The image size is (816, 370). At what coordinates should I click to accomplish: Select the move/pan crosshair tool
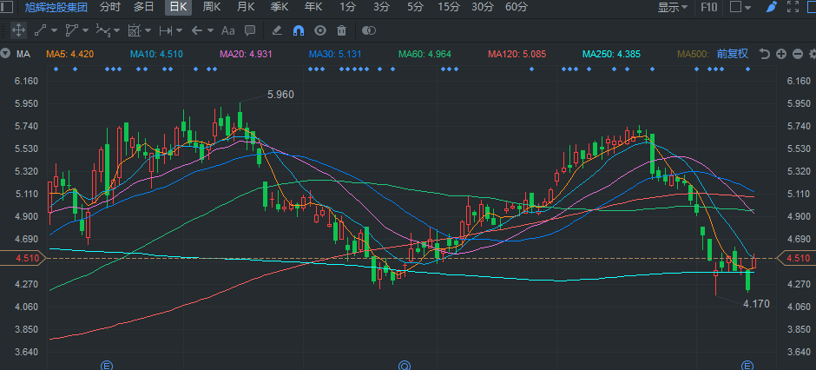pos(18,30)
